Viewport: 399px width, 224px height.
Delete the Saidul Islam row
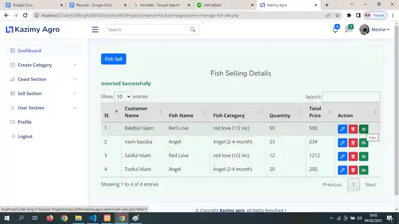tap(353, 156)
